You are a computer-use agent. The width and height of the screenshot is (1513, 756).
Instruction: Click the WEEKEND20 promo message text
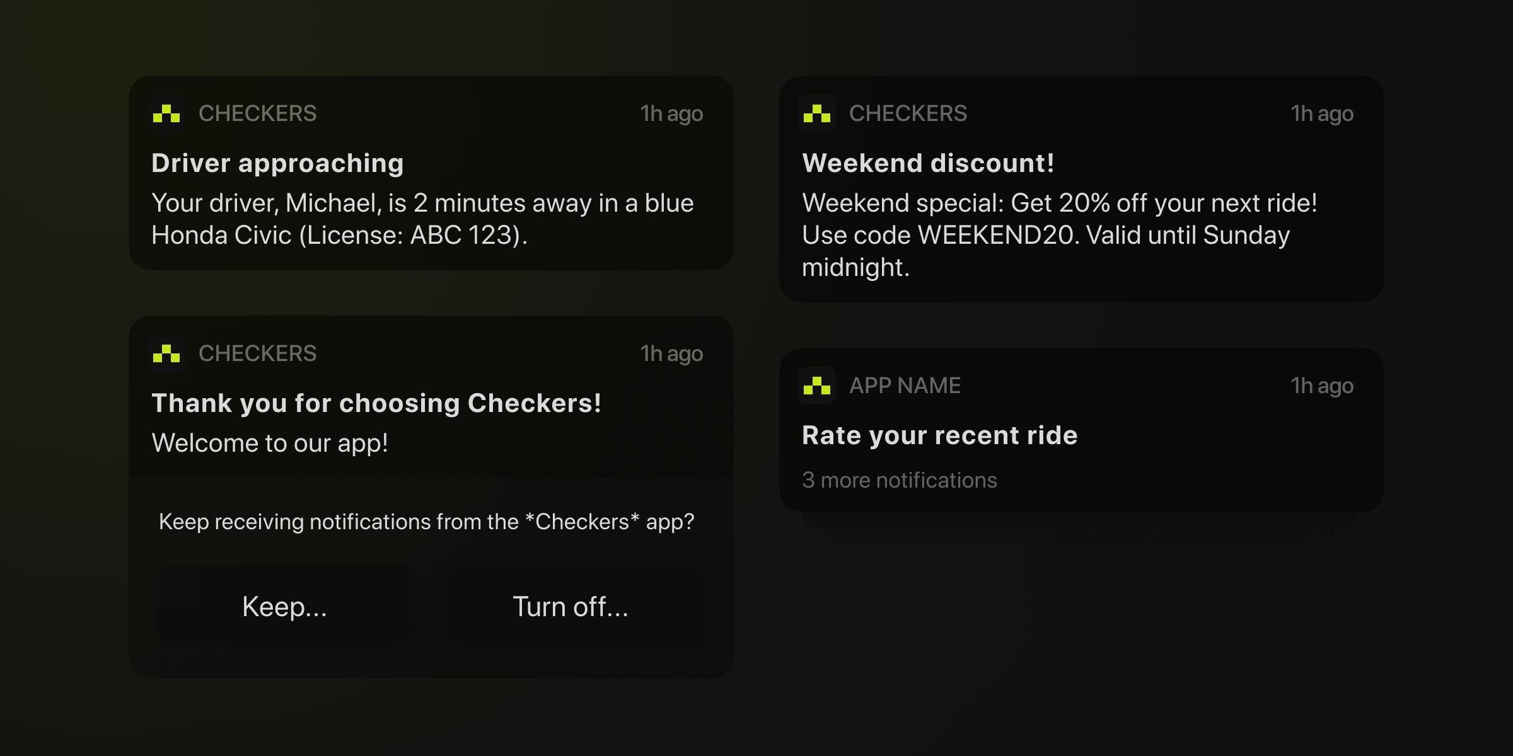(x=1059, y=235)
